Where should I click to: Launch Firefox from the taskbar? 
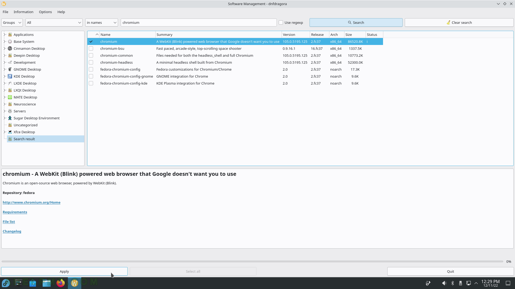point(61,283)
